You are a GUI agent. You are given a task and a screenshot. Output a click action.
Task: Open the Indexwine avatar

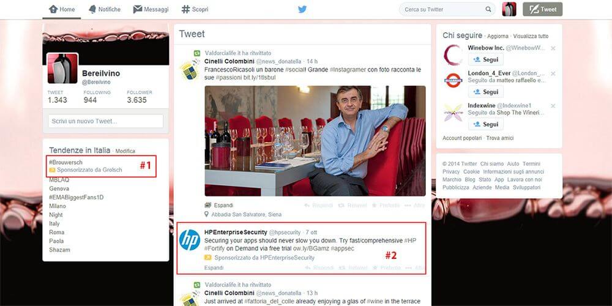point(453,113)
